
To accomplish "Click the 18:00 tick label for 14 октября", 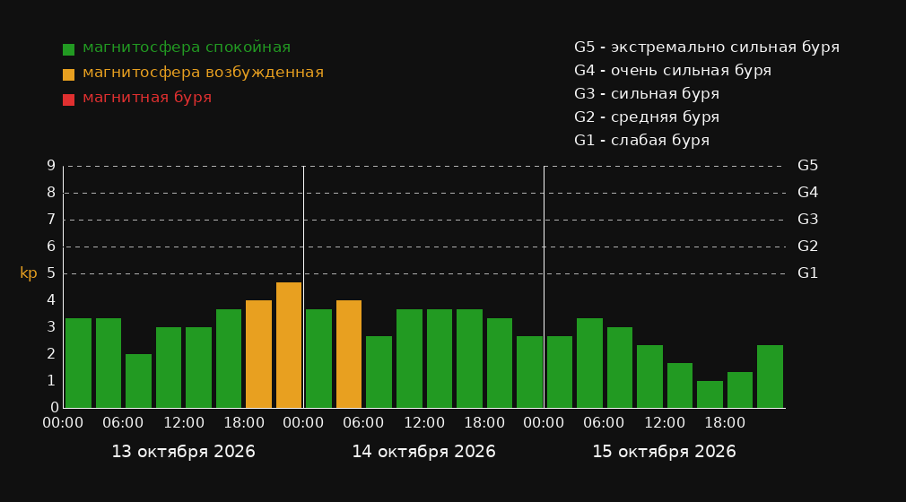I will (484, 423).
